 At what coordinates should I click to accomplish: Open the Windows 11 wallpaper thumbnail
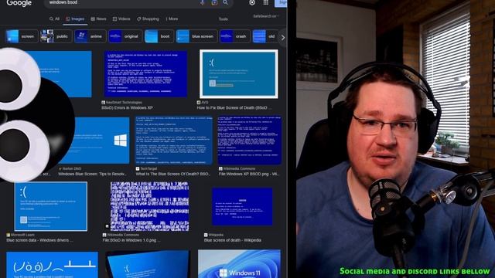[239, 263]
